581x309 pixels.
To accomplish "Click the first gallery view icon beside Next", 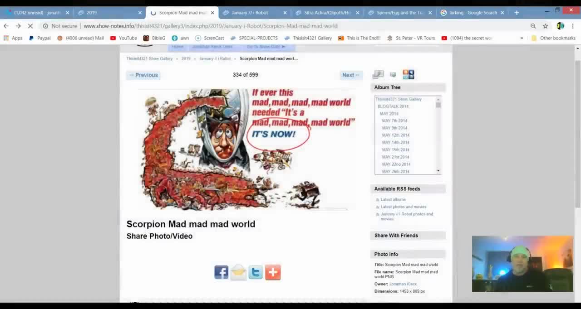I will pyautogui.click(x=378, y=74).
